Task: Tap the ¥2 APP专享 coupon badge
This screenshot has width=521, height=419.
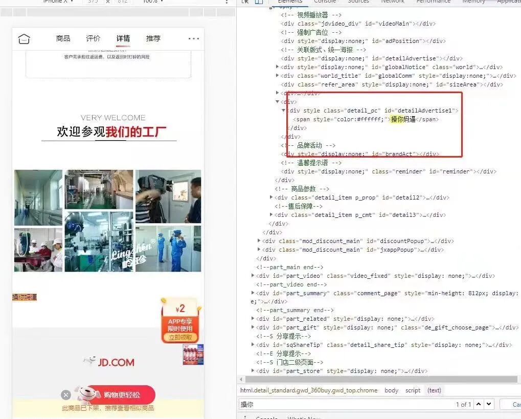Action: tap(180, 321)
